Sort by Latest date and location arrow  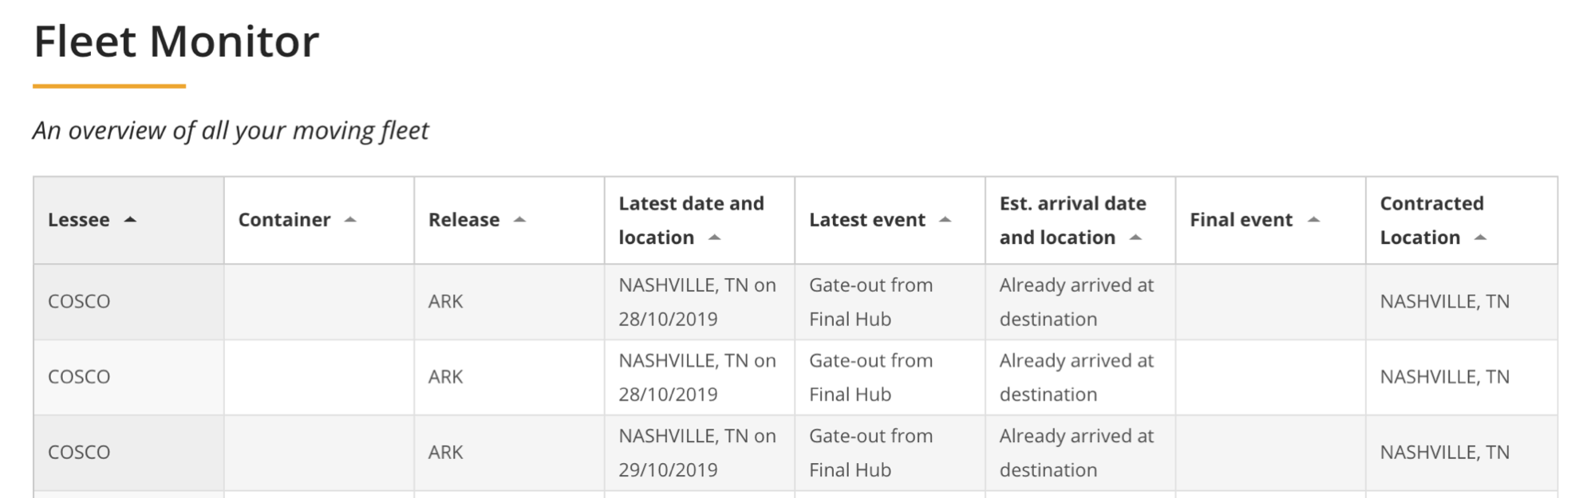[x=714, y=237]
